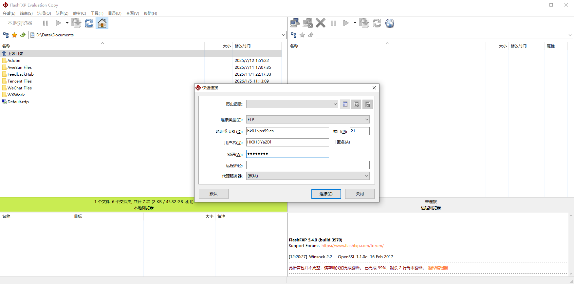Viewport: 574px width, 284px height.
Task: Open the flashfxp.com forum link
Action: 352,246
